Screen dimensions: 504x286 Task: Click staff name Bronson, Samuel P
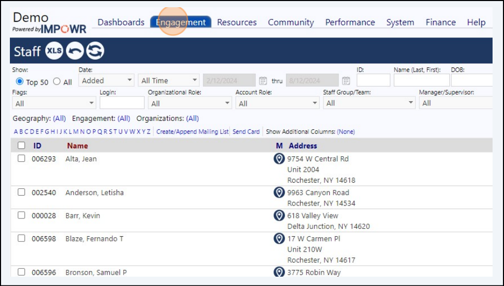pos(96,272)
